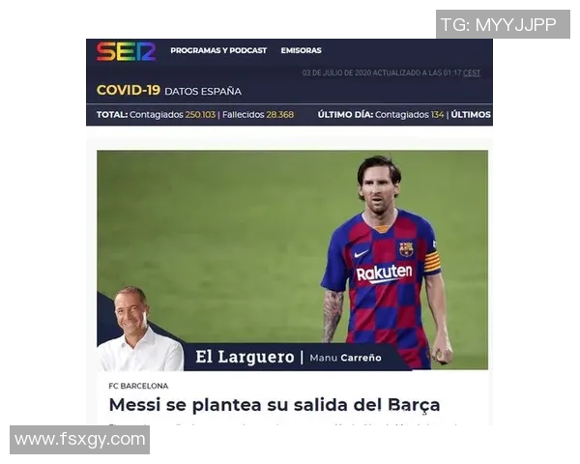Screen dimensions: 580x464
Task: Click the COVID-19 heading label
Action: coord(128,90)
